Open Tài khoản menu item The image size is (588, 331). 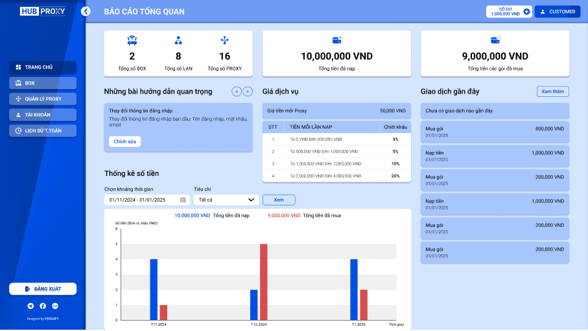click(x=43, y=115)
